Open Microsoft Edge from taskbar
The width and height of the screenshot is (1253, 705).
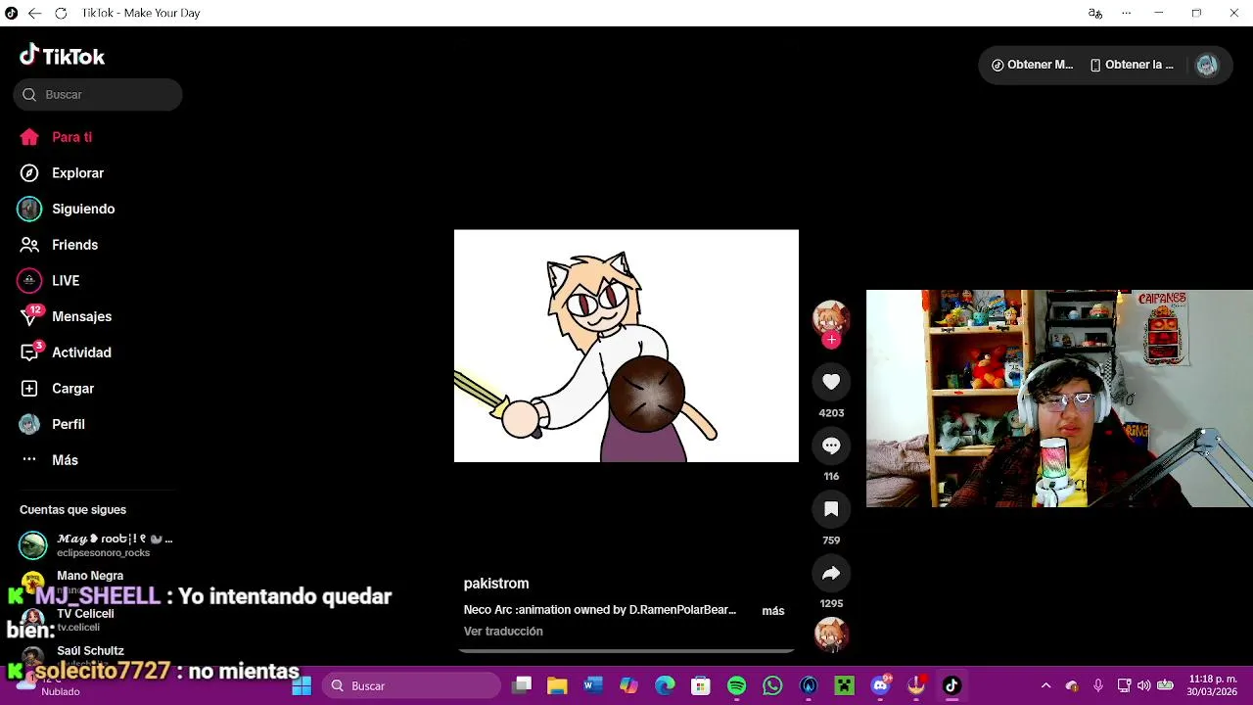[x=665, y=685]
